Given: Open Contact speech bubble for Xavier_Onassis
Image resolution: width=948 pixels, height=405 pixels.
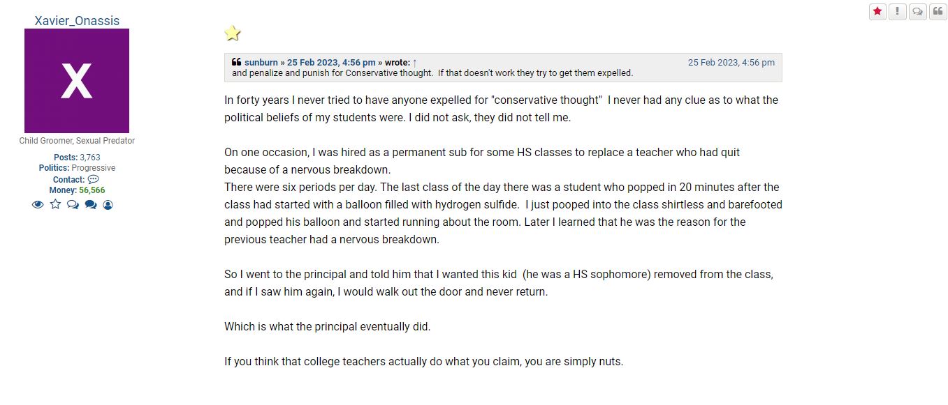Looking at the screenshot, I should (93, 179).
